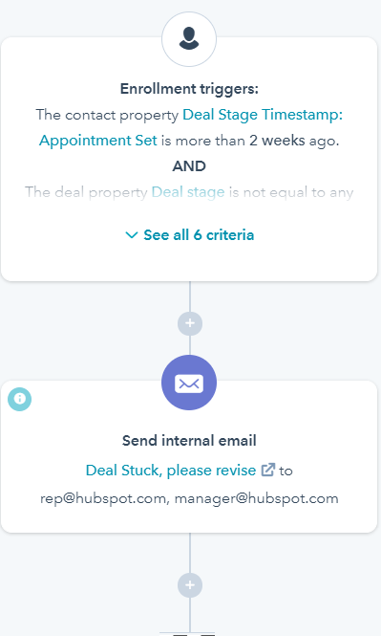Select the Send internal email action title
381x636 pixels.
[189, 441]
